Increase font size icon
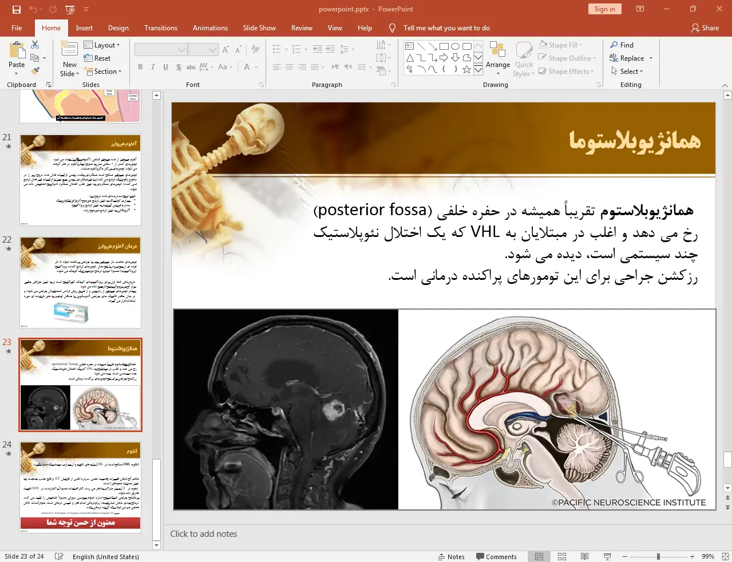 226,50
